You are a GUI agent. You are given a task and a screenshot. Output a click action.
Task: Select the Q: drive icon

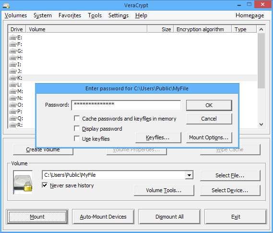point(13,118)
